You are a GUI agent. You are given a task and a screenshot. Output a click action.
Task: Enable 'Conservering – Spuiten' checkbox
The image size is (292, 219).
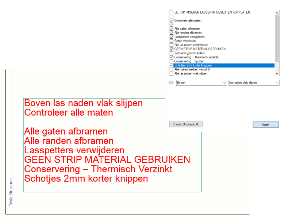[172, 61]
